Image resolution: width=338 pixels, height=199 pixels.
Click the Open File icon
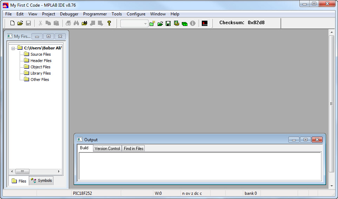20,23
